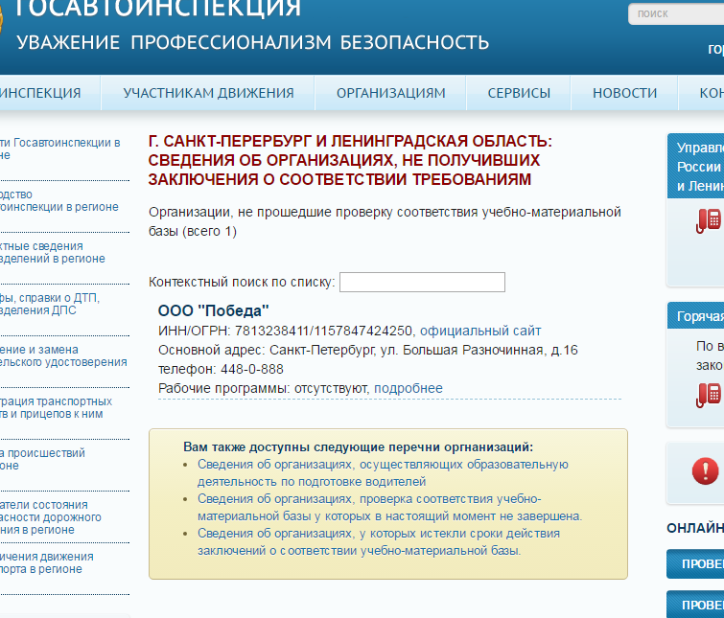The image size is (724, 618).
Task: Open ООО "Победа" organization heading
Action: 214,311
